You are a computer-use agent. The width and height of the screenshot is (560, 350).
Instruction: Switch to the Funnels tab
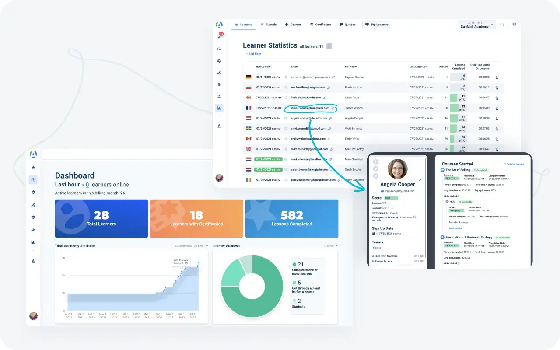pos(268,24)
